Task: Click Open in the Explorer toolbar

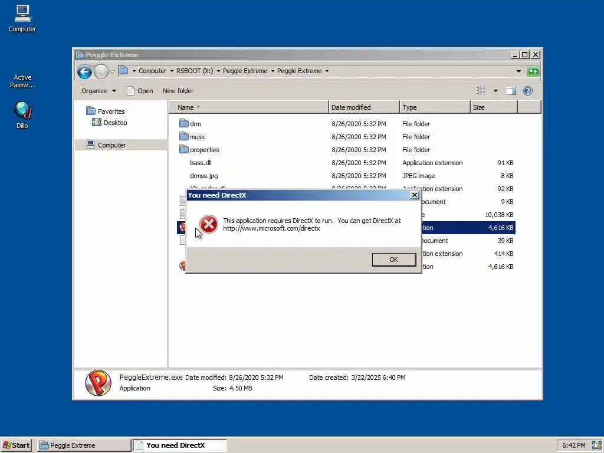Action: [x=140, y=91]
